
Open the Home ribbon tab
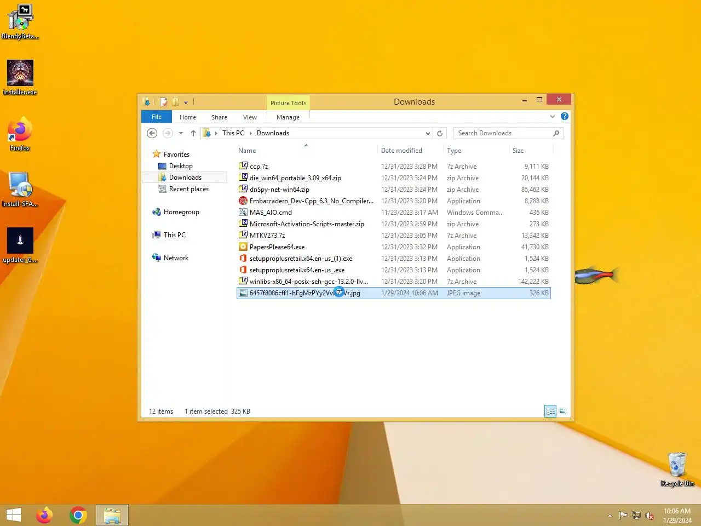pyautogui.click(x=188, y=117)
